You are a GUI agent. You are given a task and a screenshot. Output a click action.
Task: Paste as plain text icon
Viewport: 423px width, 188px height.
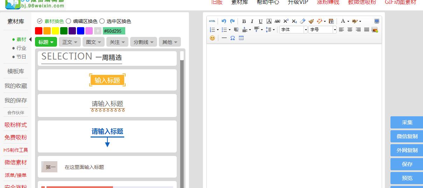coord(331,21)
